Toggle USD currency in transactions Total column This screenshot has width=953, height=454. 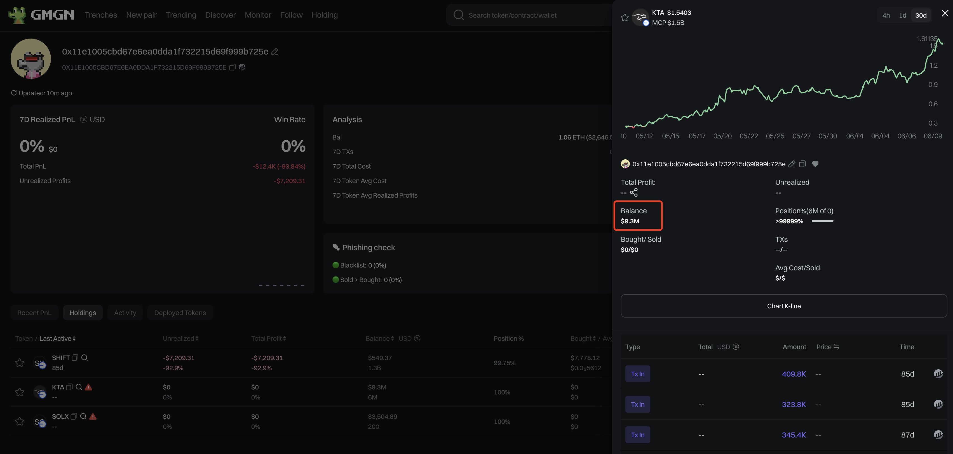[736, 347]
